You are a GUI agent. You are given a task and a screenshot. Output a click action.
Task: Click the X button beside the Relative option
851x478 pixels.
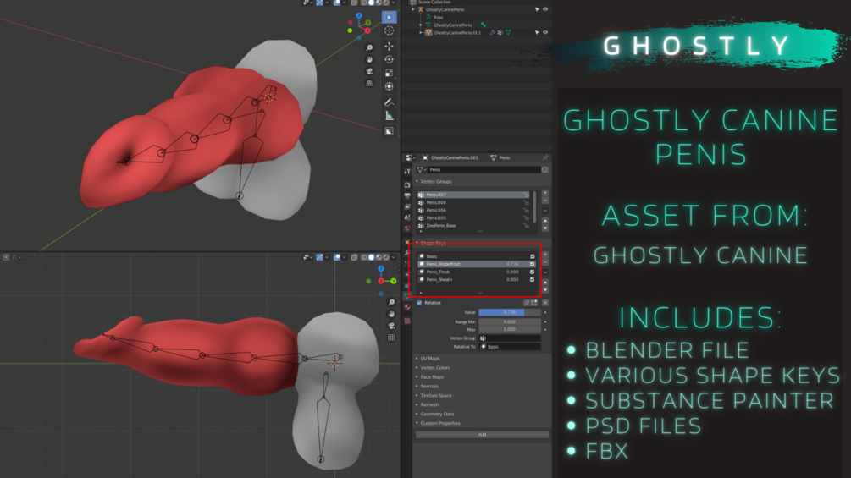coord(545,303)
